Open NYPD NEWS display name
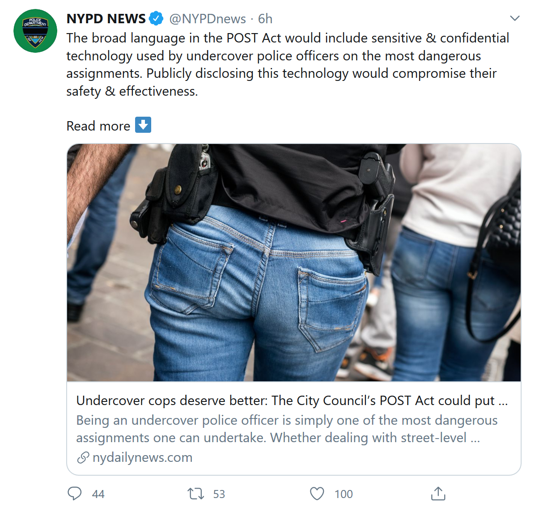535x511 pixels. [x=106, y=19]
